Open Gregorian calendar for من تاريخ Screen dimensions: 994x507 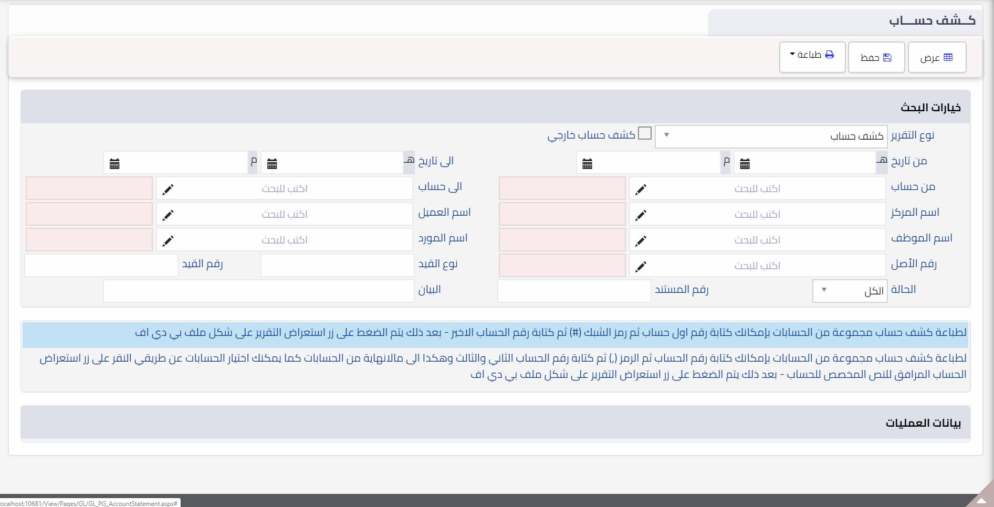(x=587, y=164)
